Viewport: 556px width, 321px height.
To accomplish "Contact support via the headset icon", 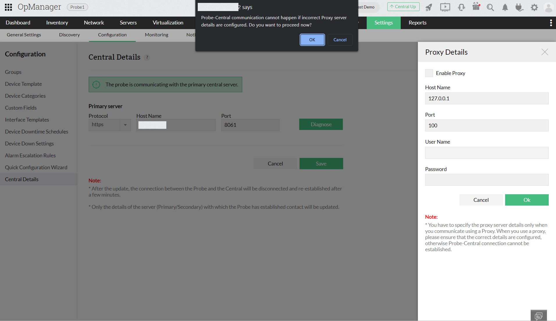I will [x=461, y=7].
